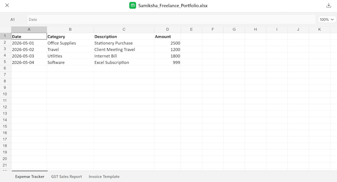
Task: Select the cell with date 2026-05-04
Action: pyautogui.click(x=29, y=62)
